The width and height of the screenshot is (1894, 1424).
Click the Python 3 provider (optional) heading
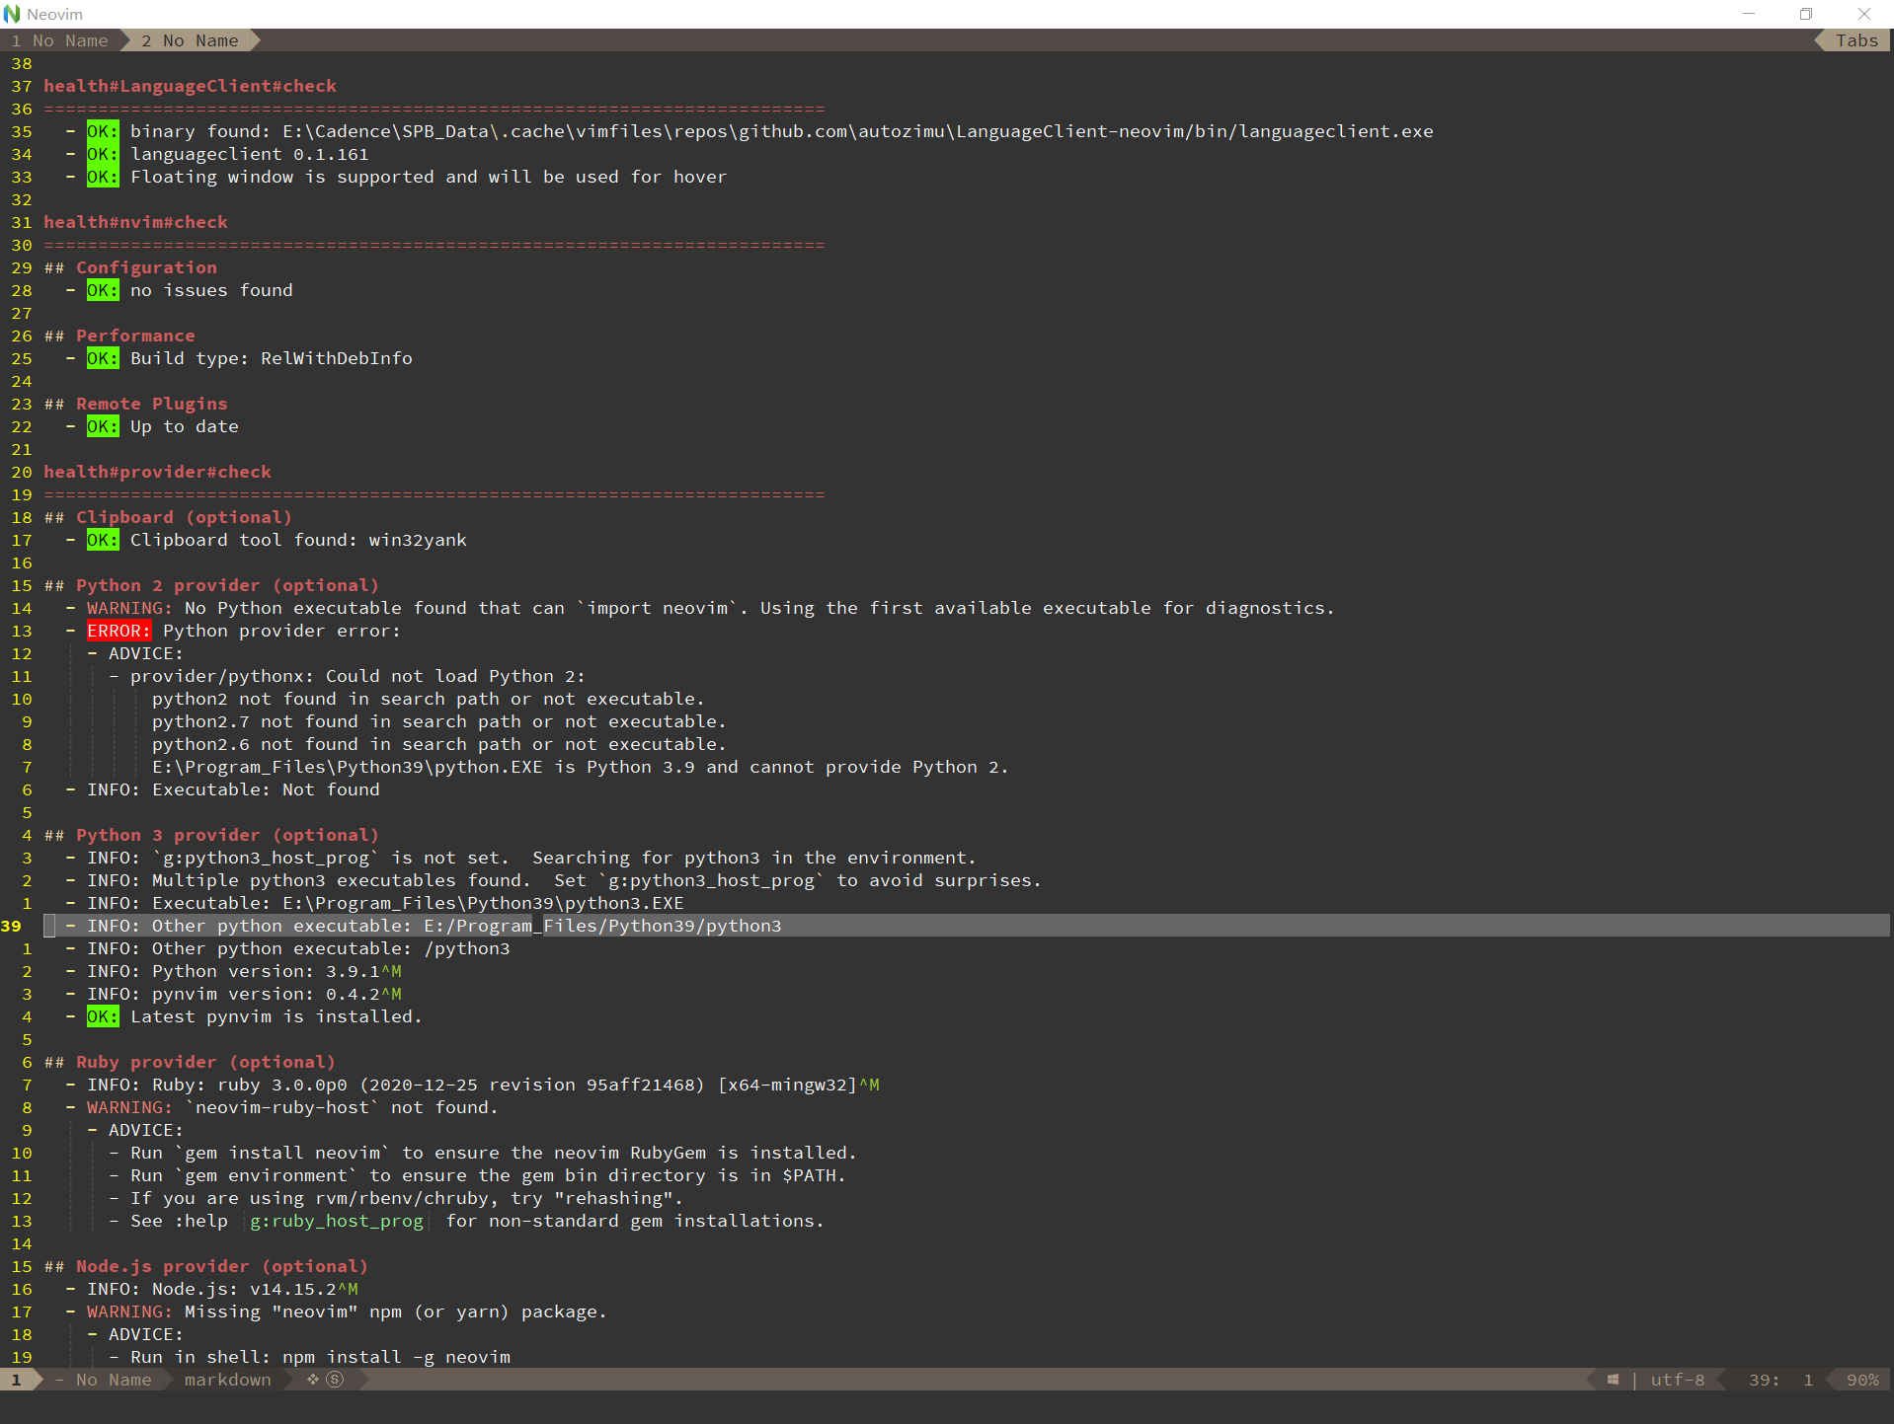[x=227, y=835]
